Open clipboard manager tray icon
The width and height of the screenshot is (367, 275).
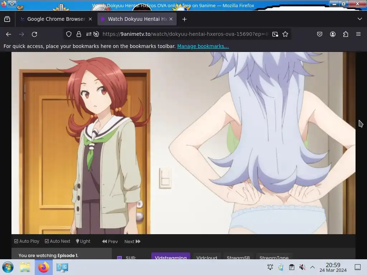click(292, 267)
